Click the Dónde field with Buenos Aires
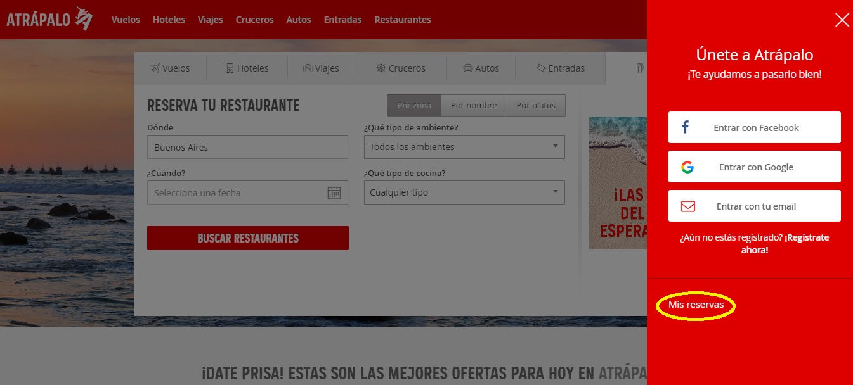 (247, 147)
